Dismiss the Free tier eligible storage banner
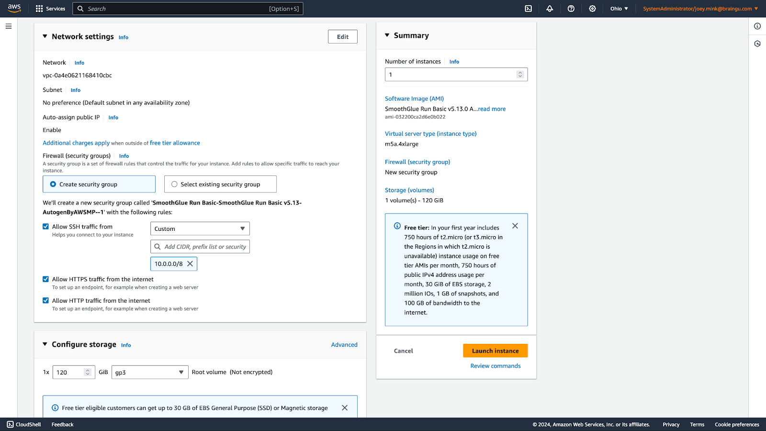Screen dimensions: 766x431 point(345,408)
